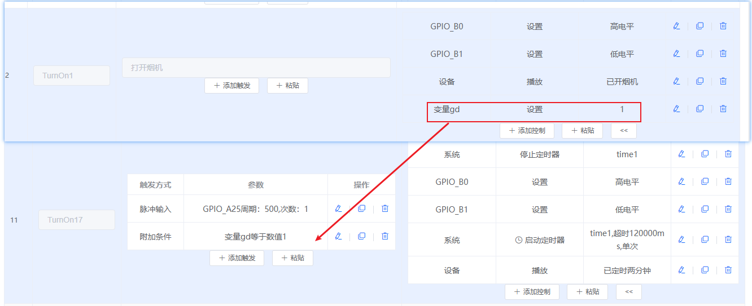Image resolution: width=752 pixels, height=306 pixels.
Task: Edit the 已定时两分钟 playback control row
Action: coord(681,270)
